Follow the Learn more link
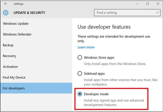Viewport: 163px width, 112px height. click(86, 47)
